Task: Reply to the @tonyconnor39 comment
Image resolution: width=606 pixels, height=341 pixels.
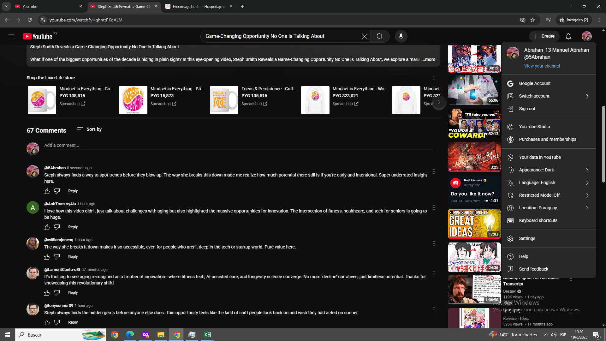Action: tap(73, 322)
